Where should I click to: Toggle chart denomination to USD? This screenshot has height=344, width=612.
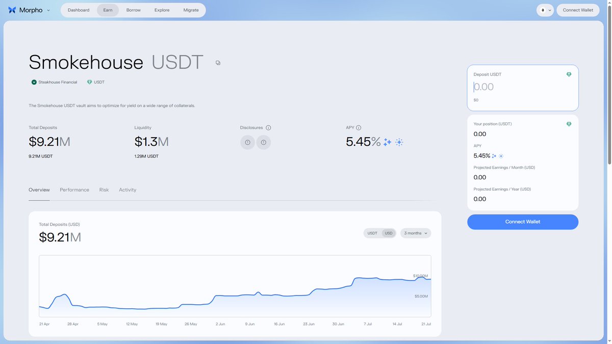coord(389,233)
